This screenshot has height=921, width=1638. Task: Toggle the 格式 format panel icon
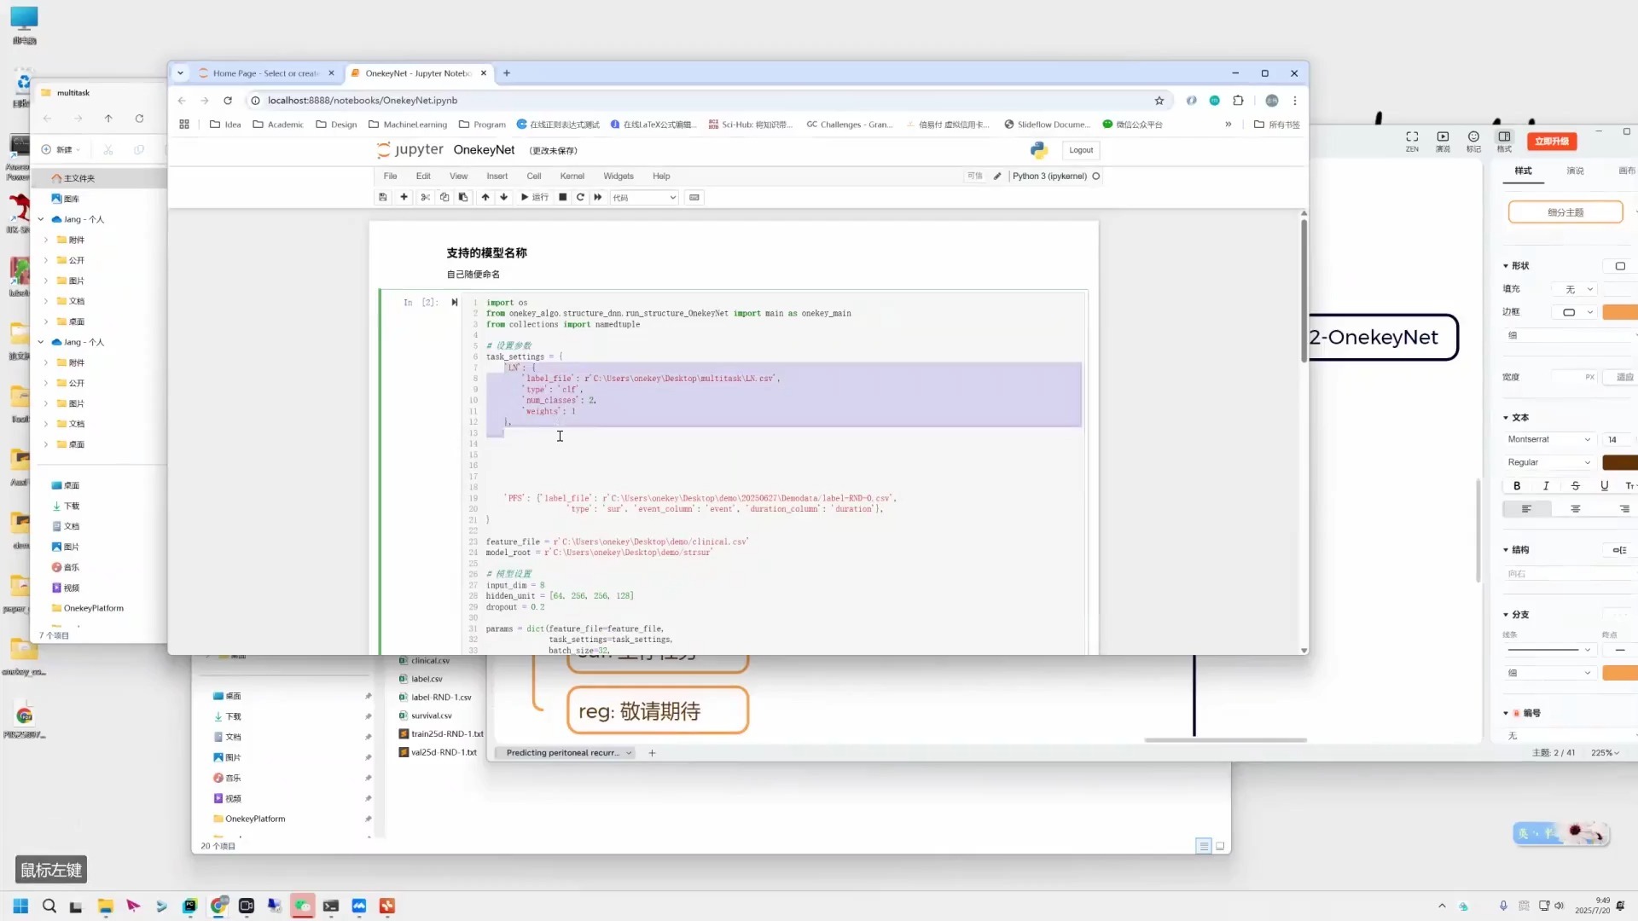1504,141
